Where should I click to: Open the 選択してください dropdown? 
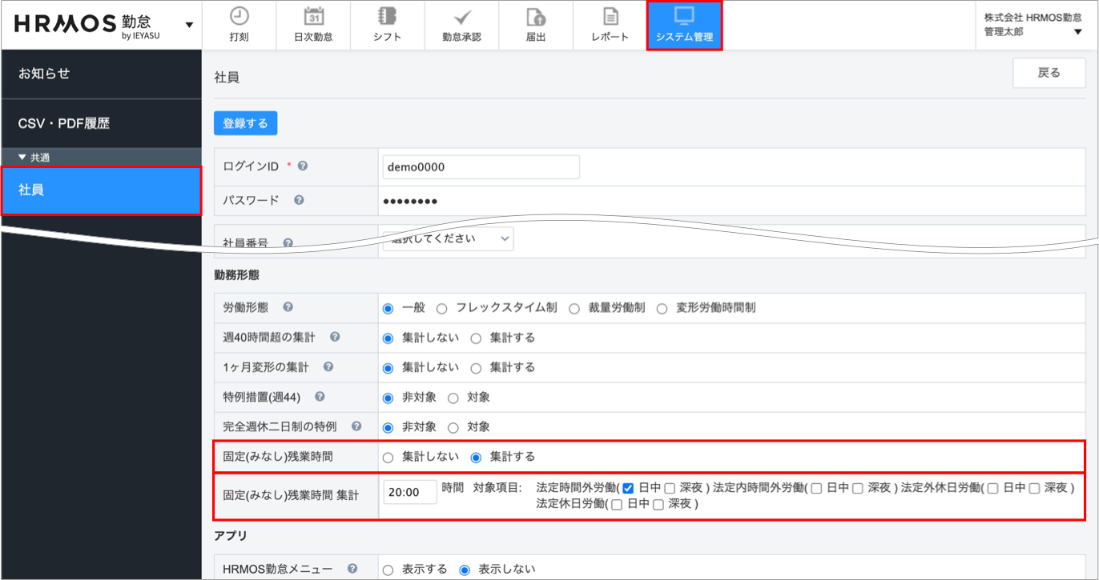pos(448,238)
